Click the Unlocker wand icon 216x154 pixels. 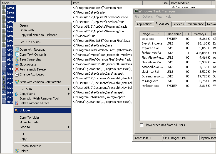coord(16,110)
